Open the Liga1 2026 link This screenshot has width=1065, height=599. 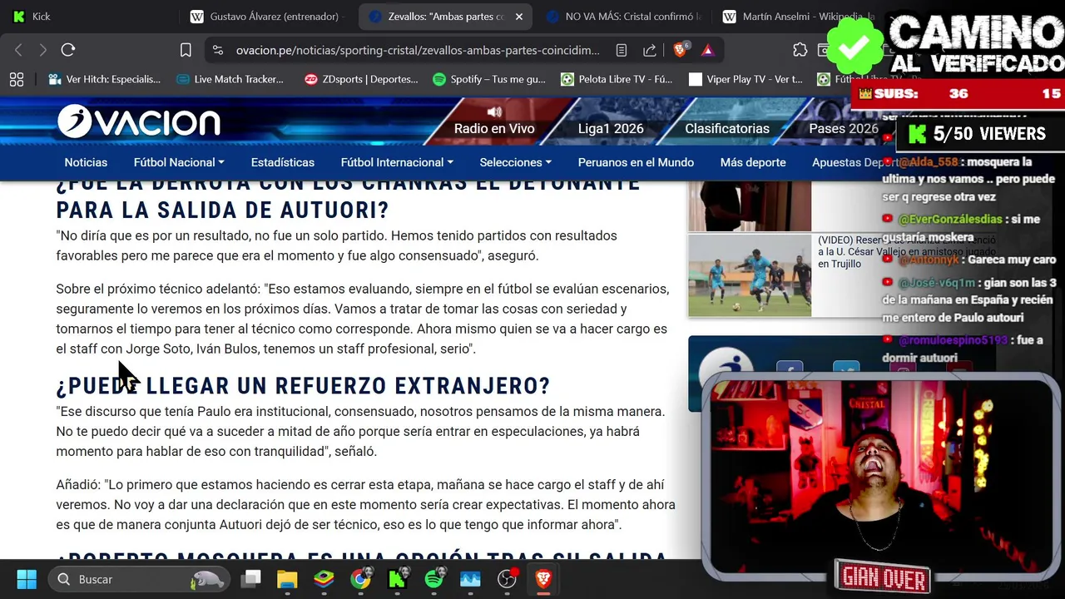point(611,129)
